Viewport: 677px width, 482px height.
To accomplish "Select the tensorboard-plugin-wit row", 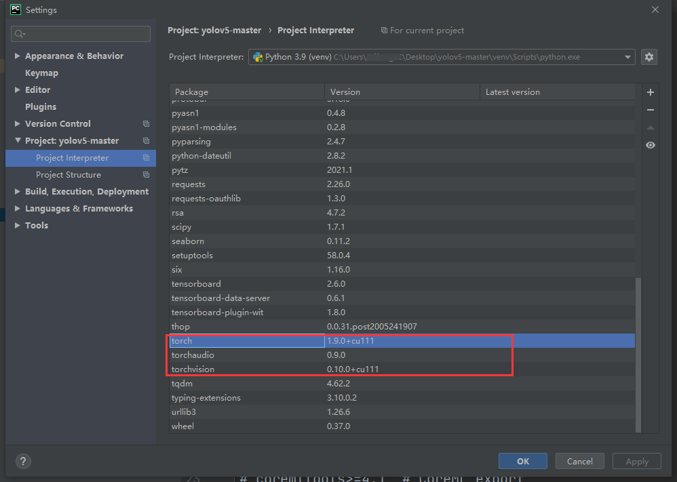I will point(402,313).
